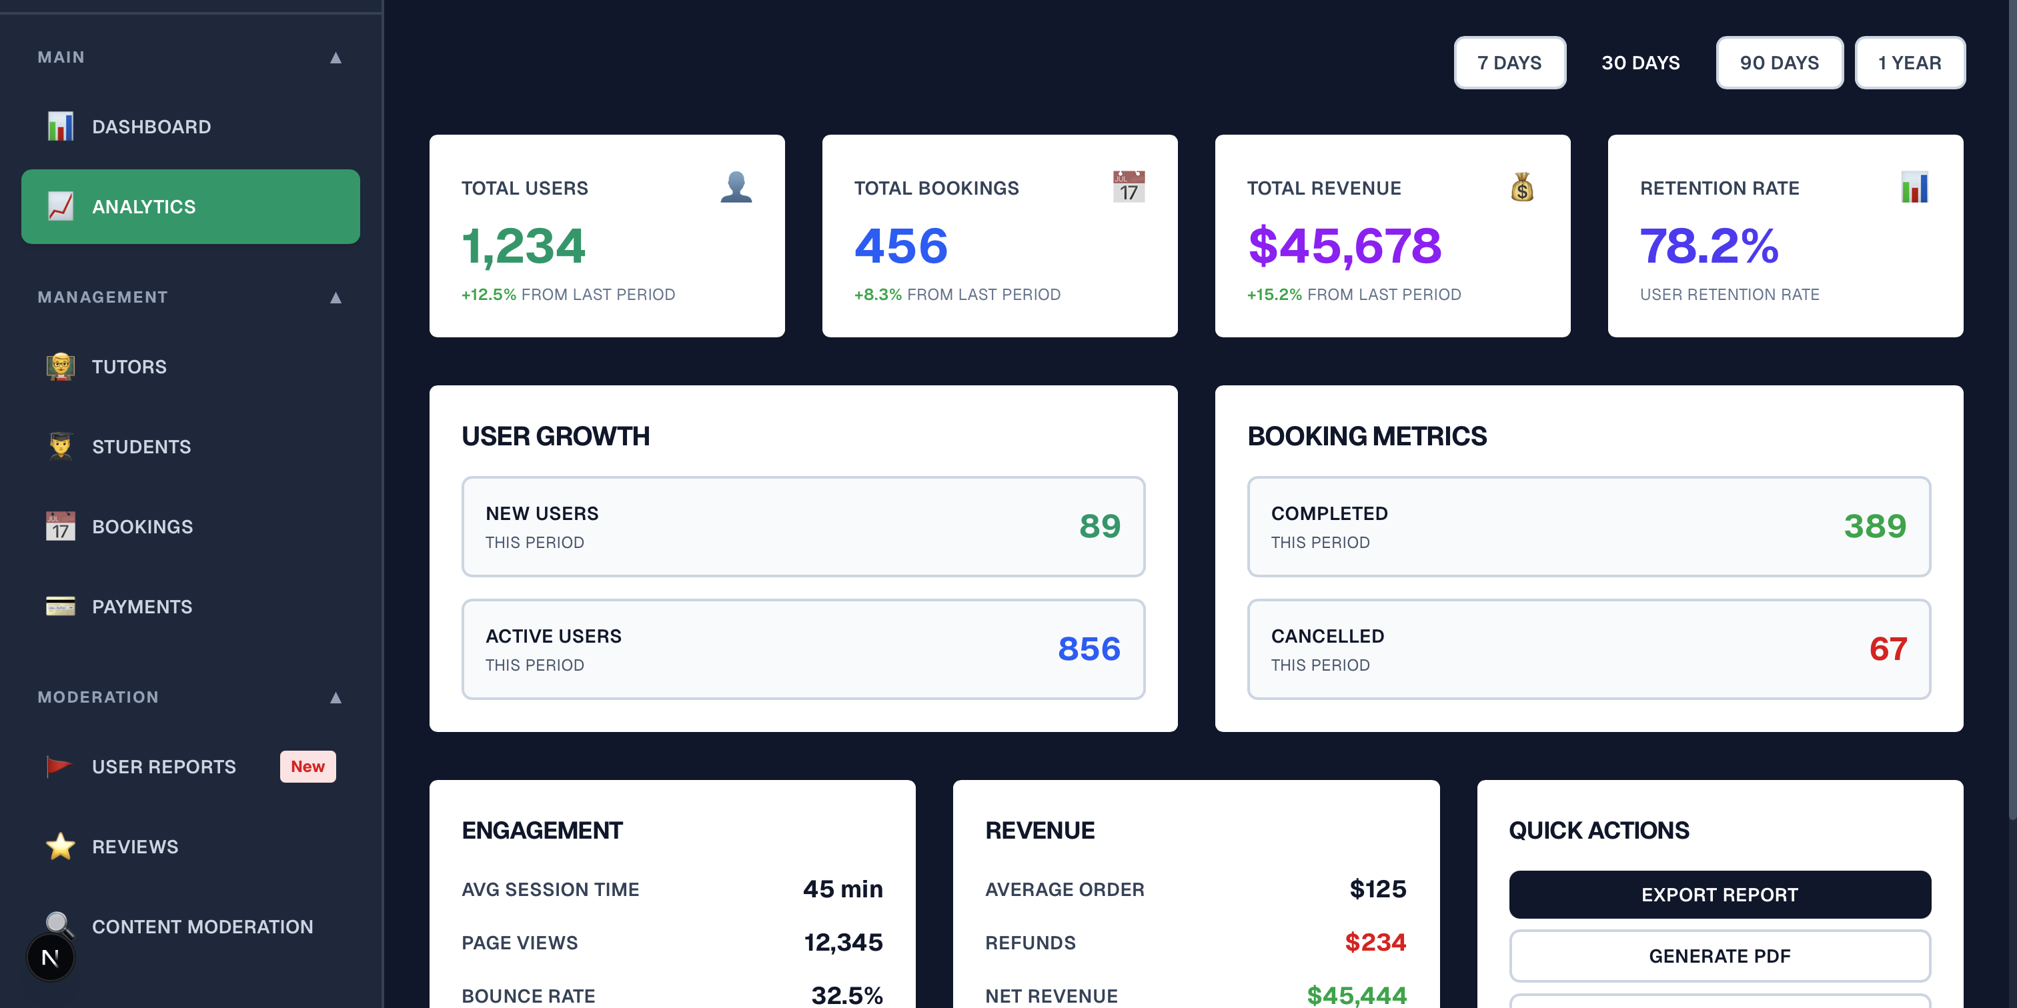Click the EXPORT REPORT button
The height and width of the screenshot is (1008, 2017).
(x=1720, y=895)
